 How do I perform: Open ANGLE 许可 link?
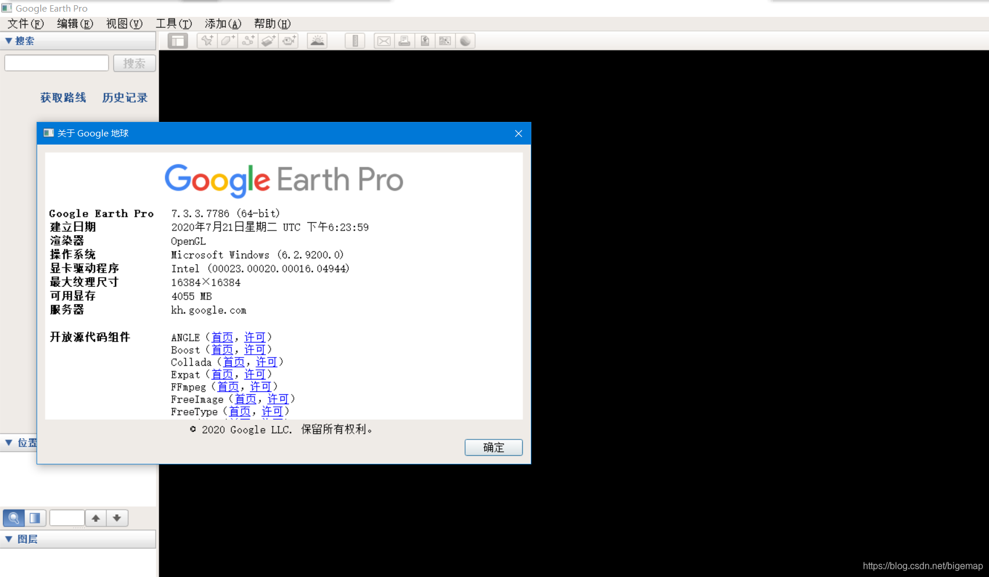(x=255, y=337)
